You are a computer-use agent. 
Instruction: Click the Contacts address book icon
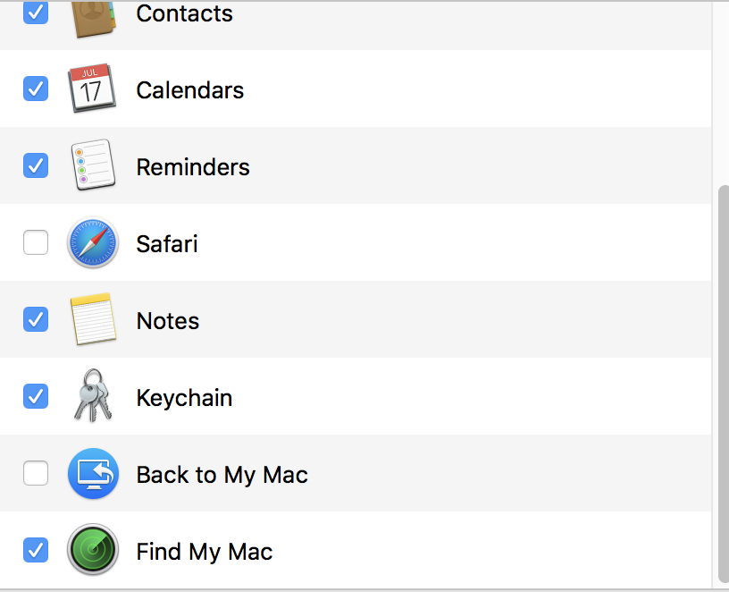[x=93, y=18]
